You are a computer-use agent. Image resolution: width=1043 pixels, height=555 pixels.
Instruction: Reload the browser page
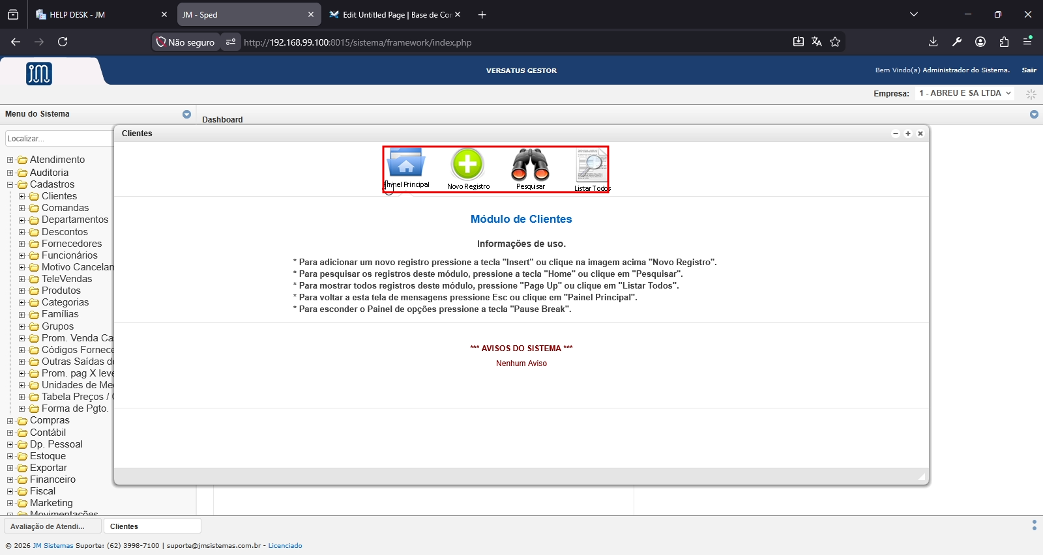point(63,42)
